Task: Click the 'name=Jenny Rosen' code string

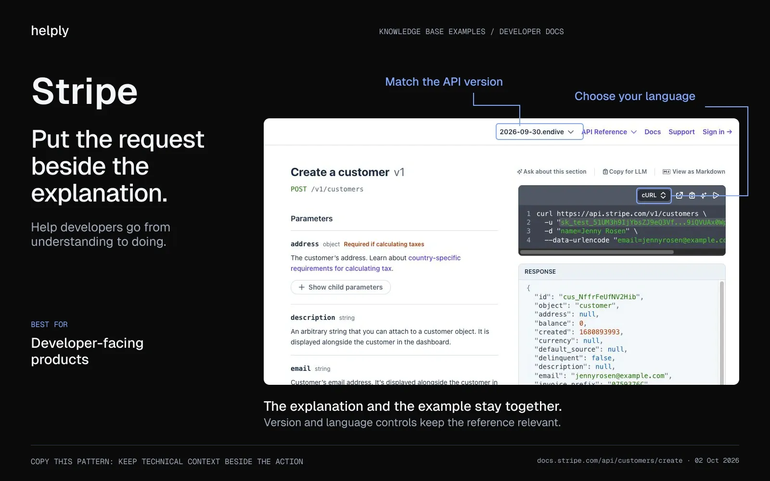Action: pyautogui.click(x=593, y=231)
